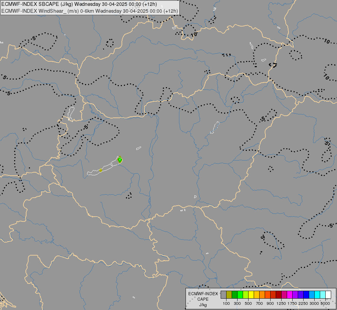The image size is (337, 310).
Task: Click the green CAPE spot on the map
Action: 120,160
